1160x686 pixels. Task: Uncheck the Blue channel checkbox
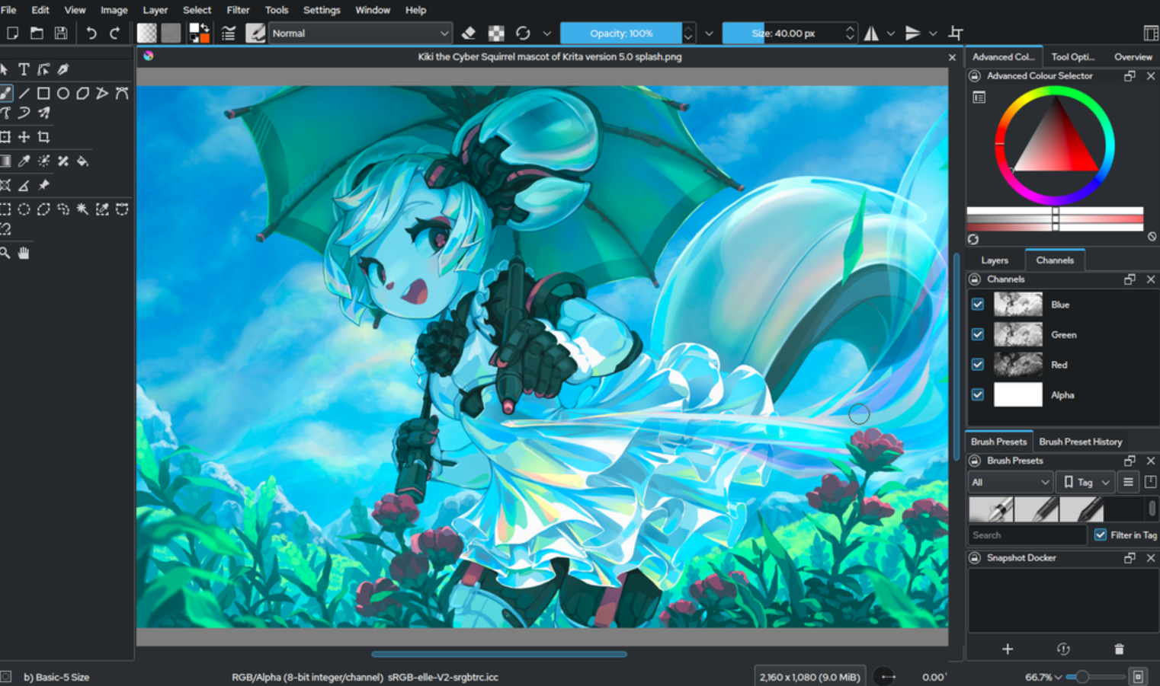[x=978, y=305]
